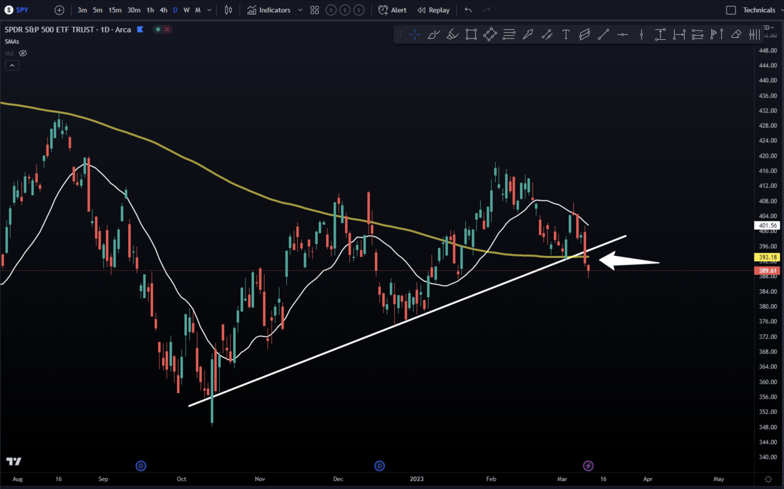Select the Text annotation tool
The width and height of the screenshot is (784, 489).
pos(566,35)
